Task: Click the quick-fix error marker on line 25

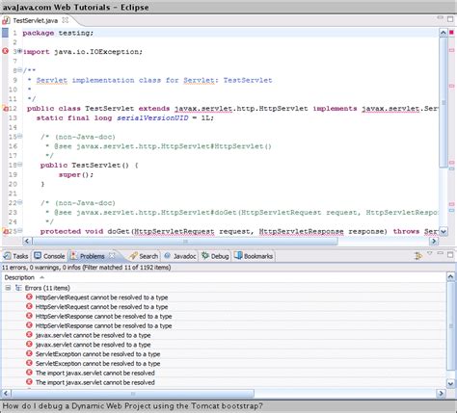Action: coord(5,231)
